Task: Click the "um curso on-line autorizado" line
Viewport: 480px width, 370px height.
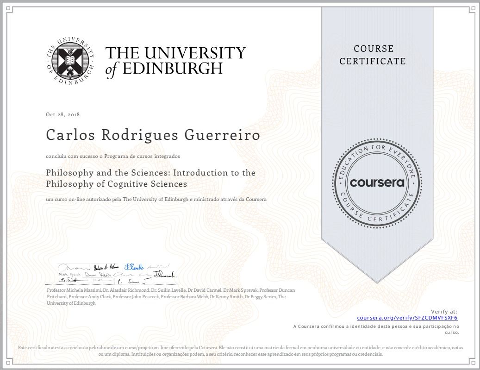Action: tap(156, 199)
